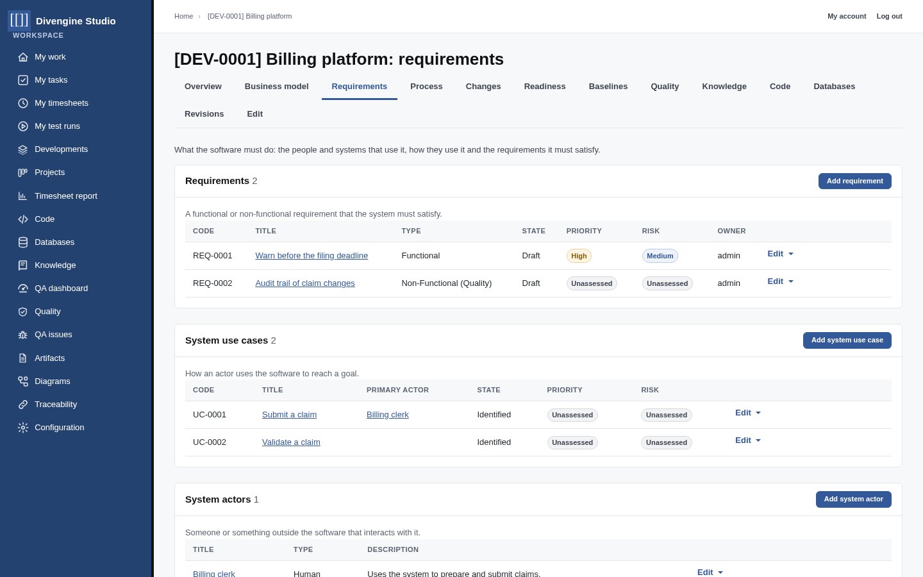Open the Business model tab

pos(277,87)
